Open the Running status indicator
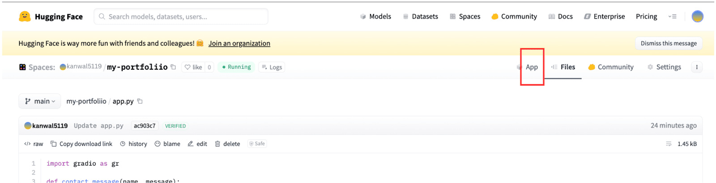 click(236, 67)
